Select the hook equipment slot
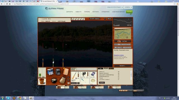Image resolution: width=179 pixels, height=100 pixels. 84,81
